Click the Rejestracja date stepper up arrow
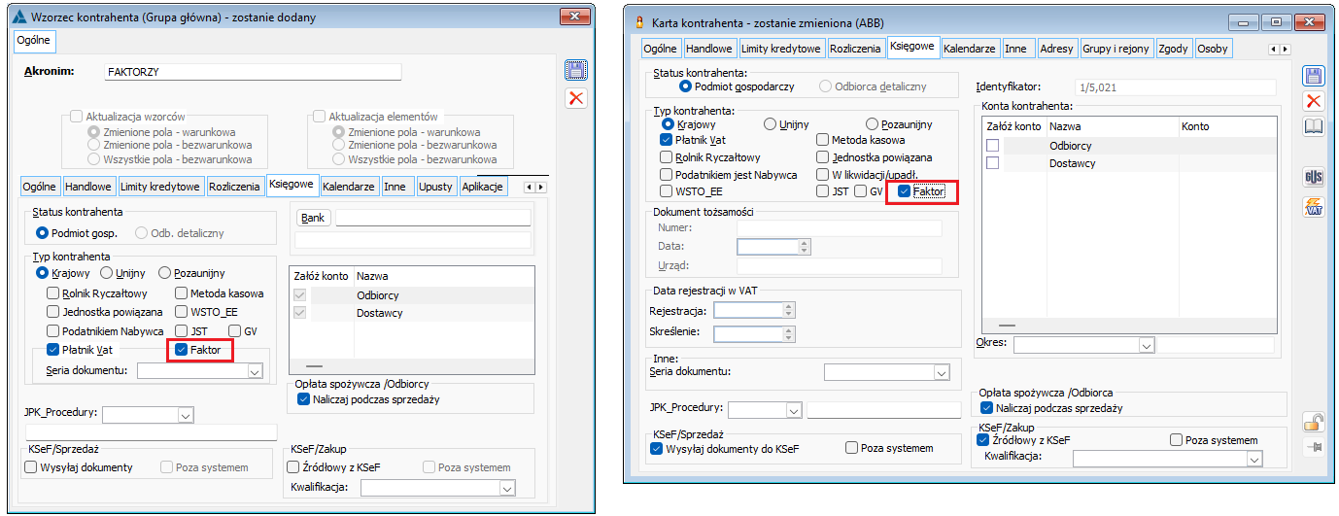1339x516 pixels. 789,306
